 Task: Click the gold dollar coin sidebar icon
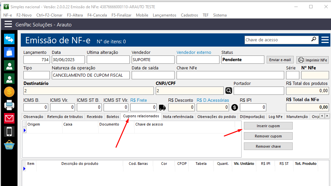click(x=9, y=92)
